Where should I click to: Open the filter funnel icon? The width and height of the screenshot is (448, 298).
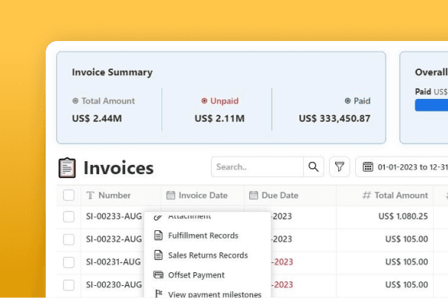(340, 166)
